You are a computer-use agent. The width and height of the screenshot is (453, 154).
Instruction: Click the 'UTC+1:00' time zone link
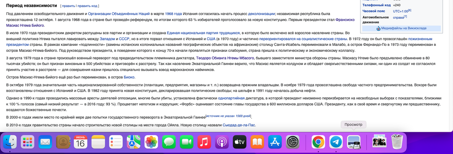pos(400,11)
